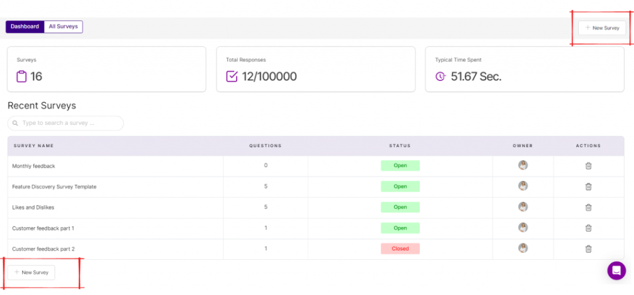
Task: Remove Customer feedback part 1 survey
Action: (588, 228)
